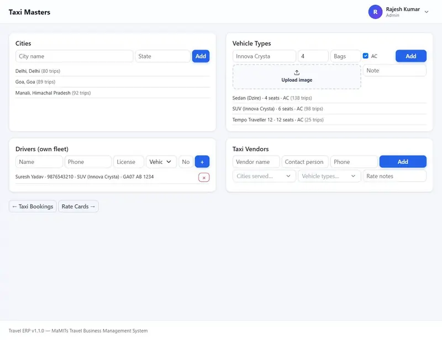
Task: Focus the License field
Action: [129, 162]
